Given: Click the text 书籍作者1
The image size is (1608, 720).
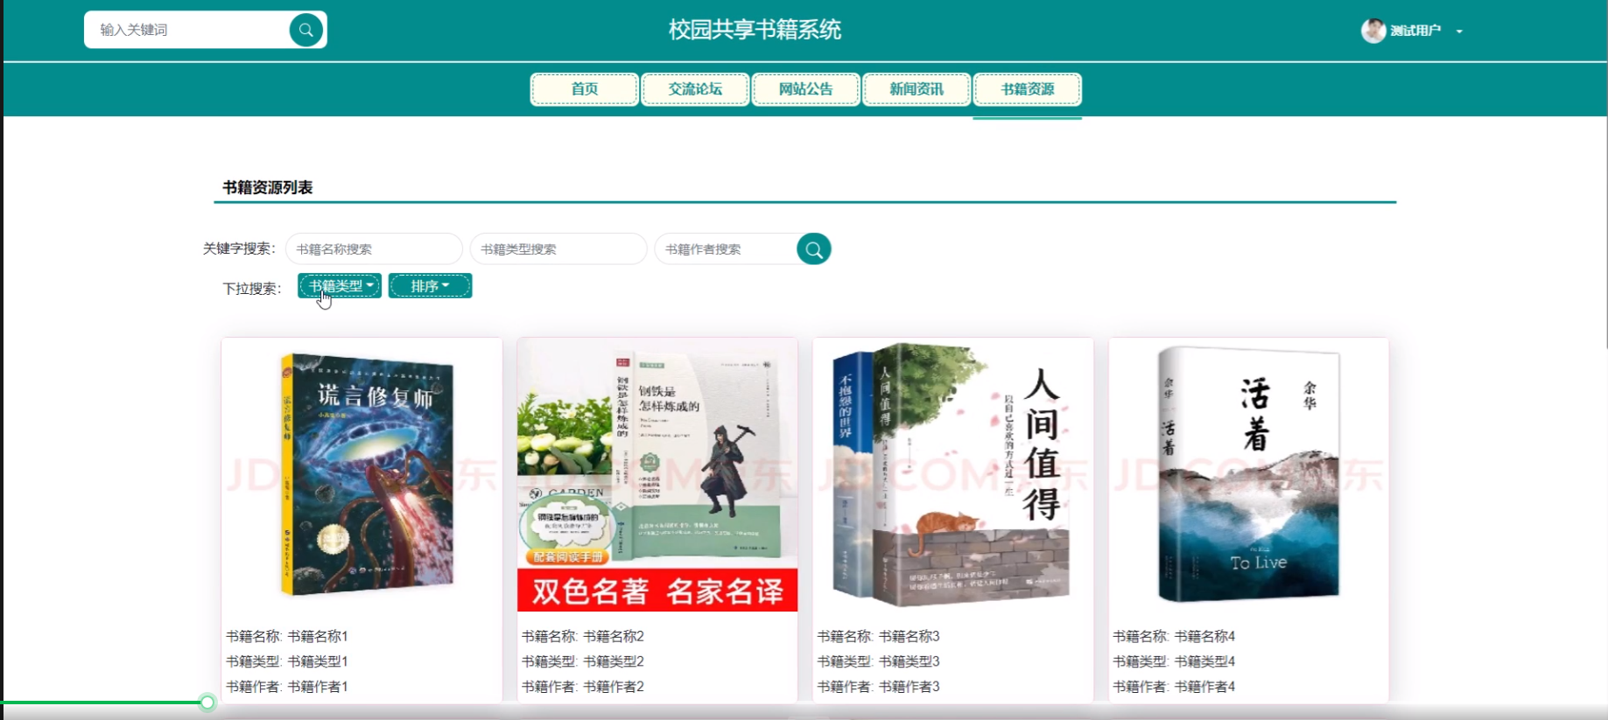Looking at the screenshot, I should pyautogui.click(x=318, y=687).
